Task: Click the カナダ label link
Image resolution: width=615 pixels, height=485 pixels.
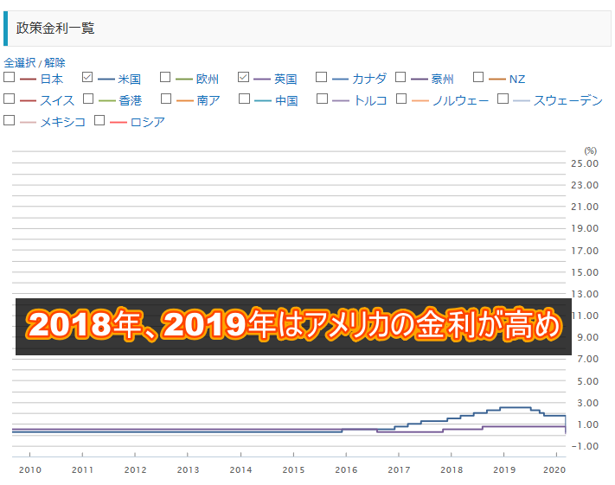Action: coord(369,80)
